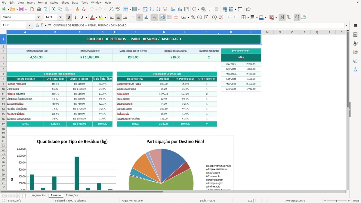This screenshot has width=361, height=203.
Task: Open the sidebar Functions fx icon
Action: click(355, 70)
